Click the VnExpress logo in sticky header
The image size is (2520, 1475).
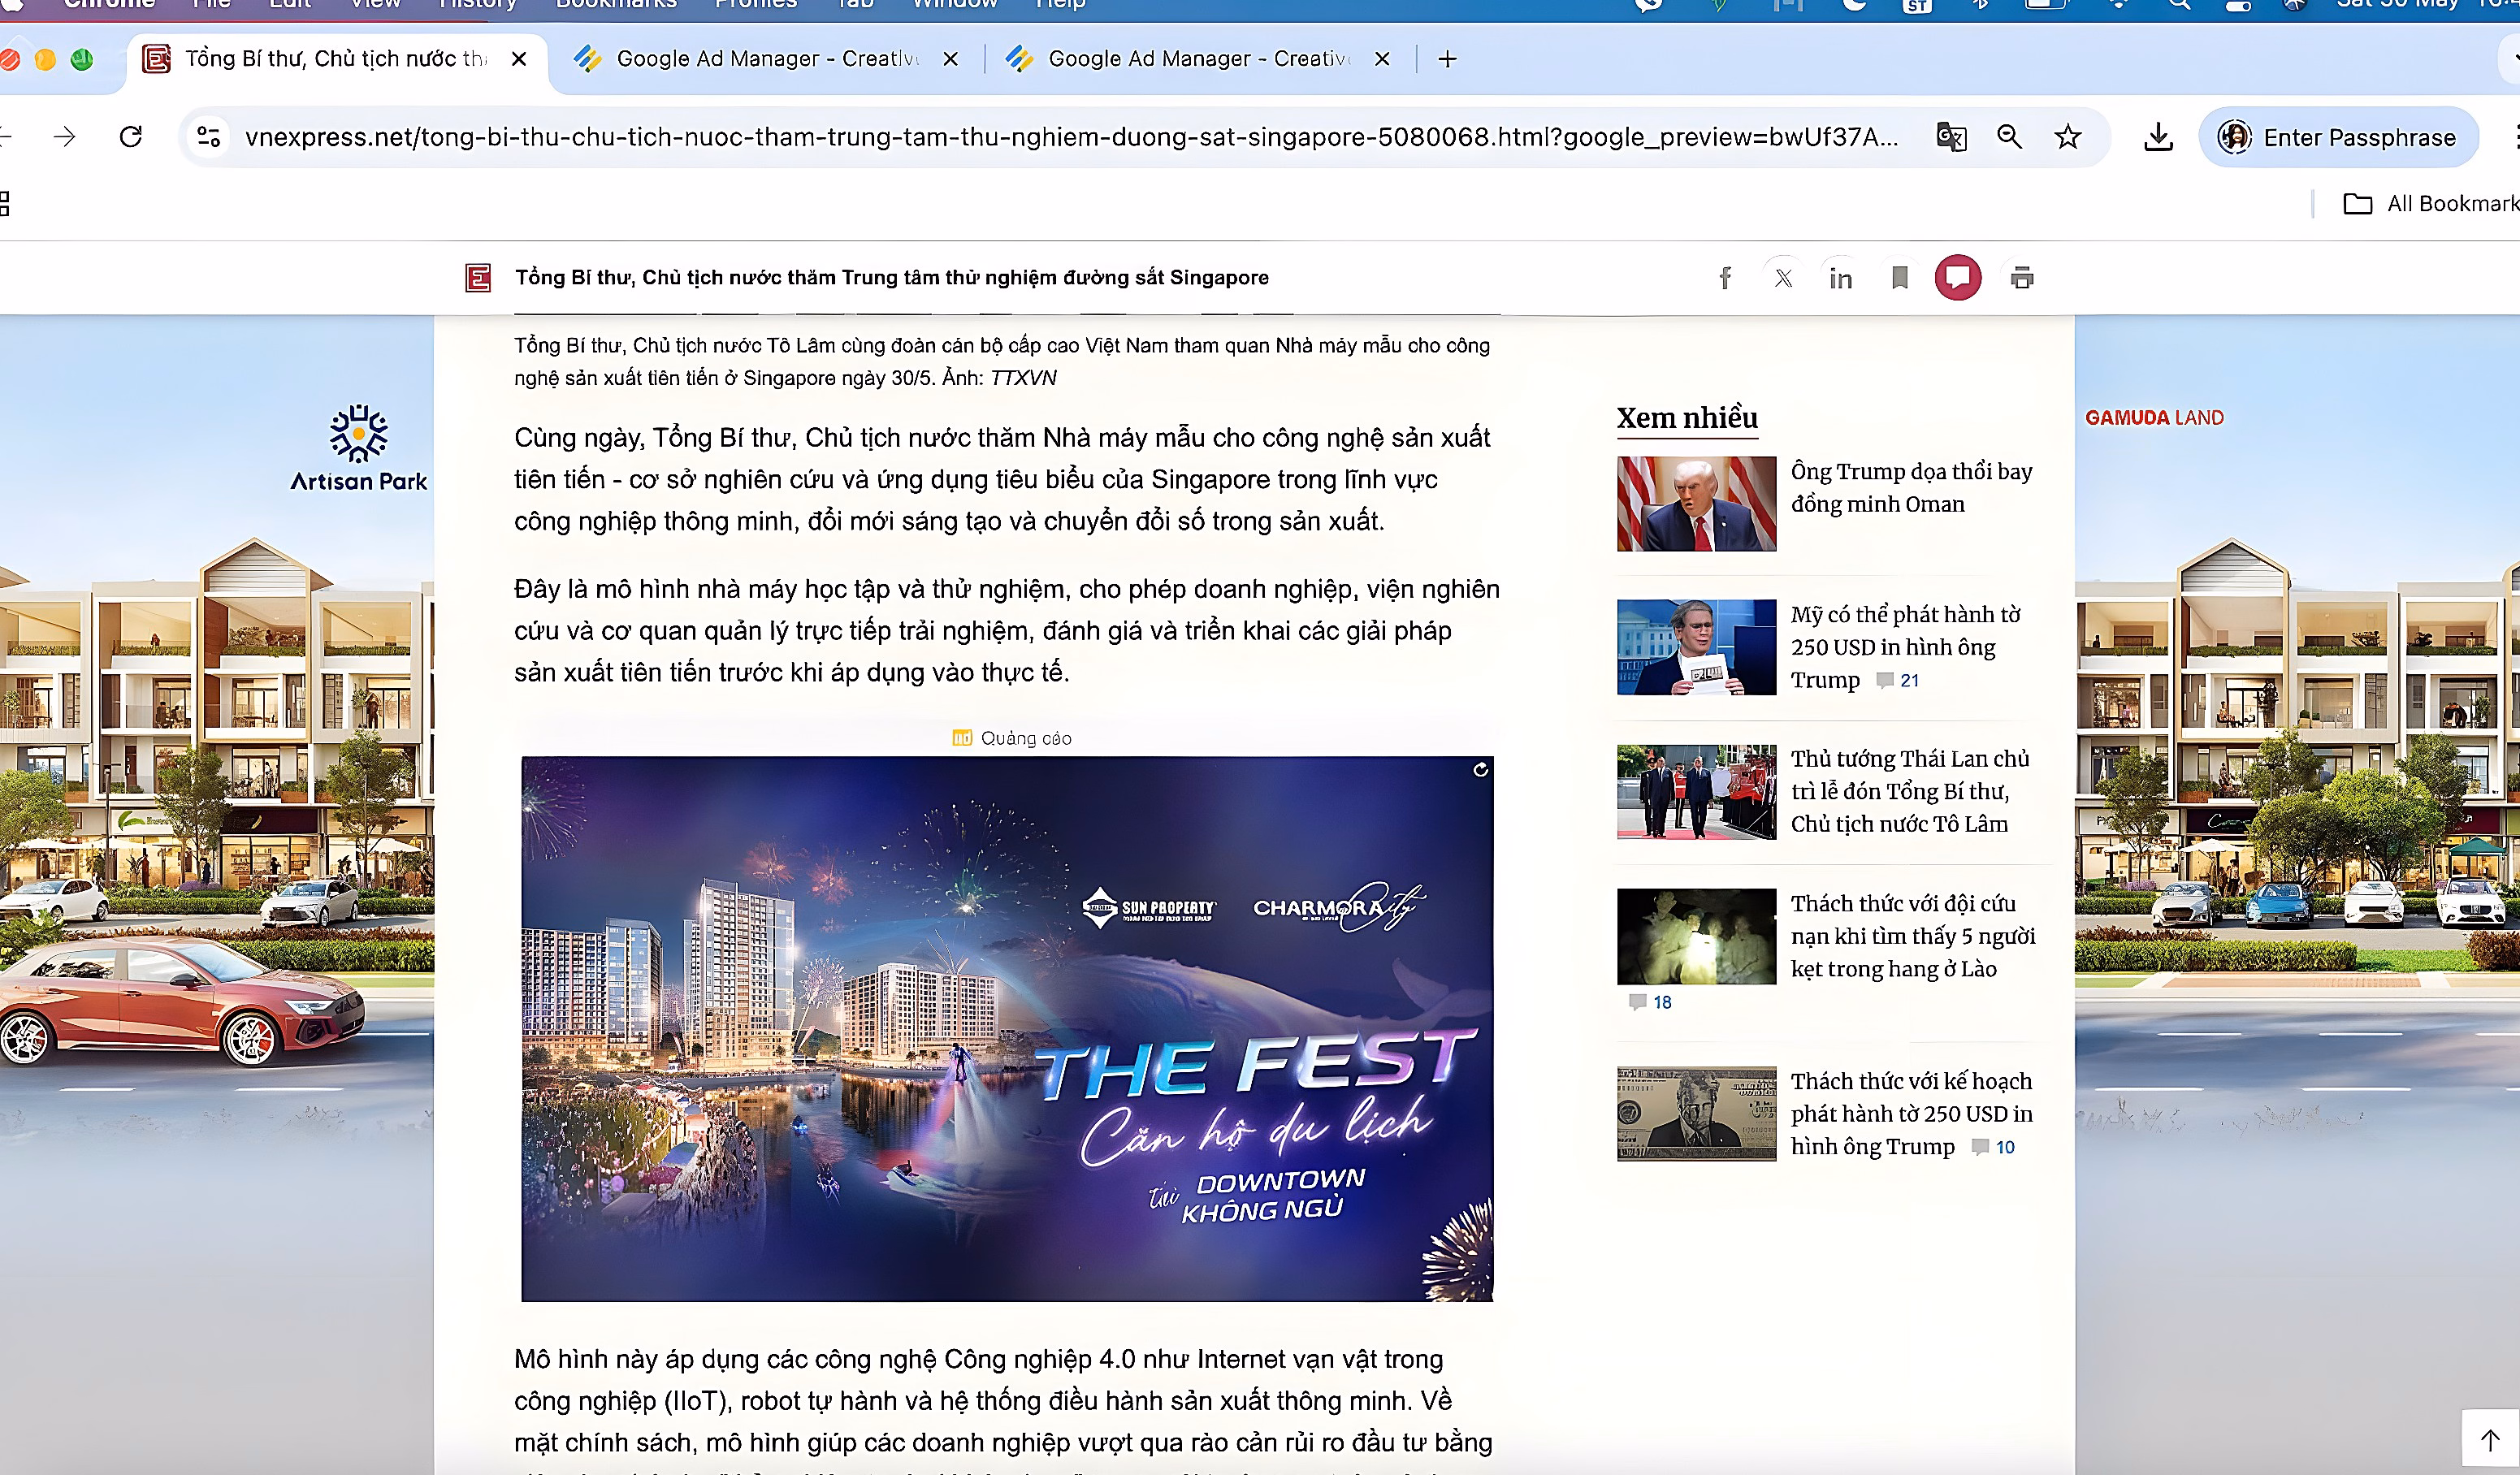[x=478, y=278]
